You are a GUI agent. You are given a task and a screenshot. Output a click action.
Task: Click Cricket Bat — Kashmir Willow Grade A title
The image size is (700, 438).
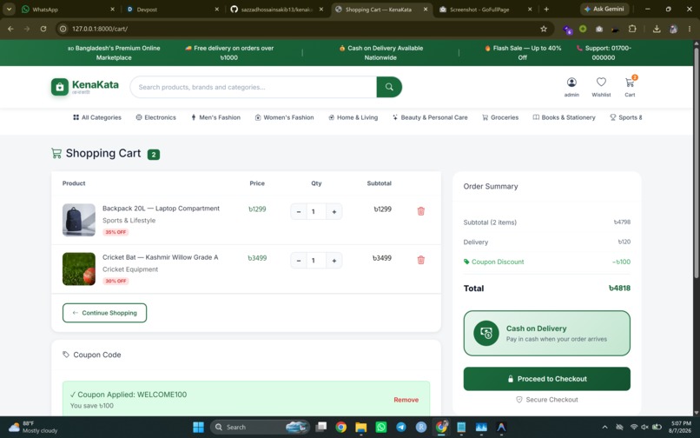(161, 257)
